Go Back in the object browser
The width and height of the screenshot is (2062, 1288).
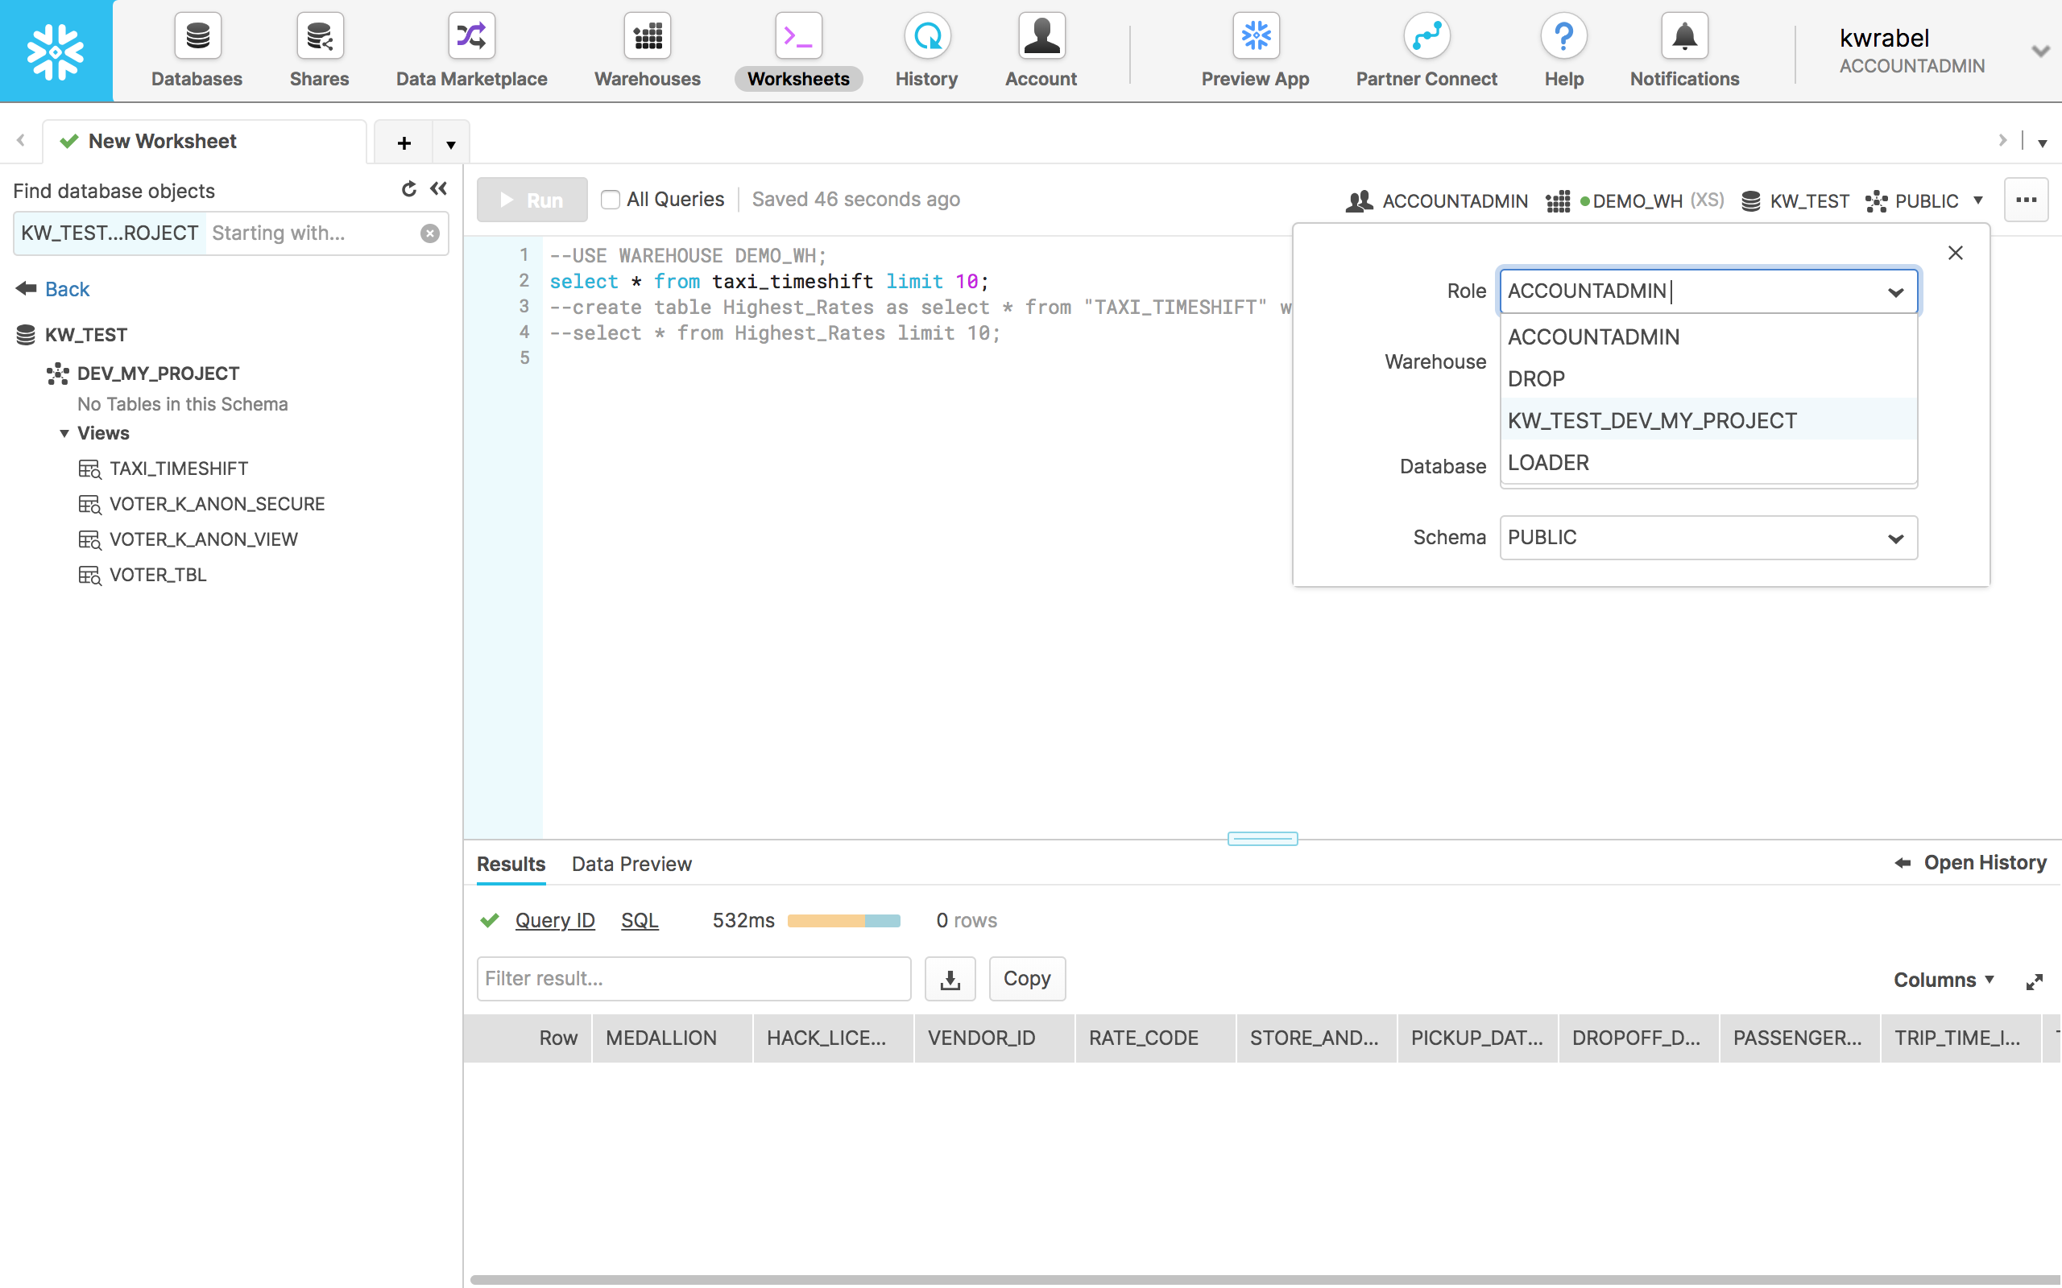click(x=53, y=289)
